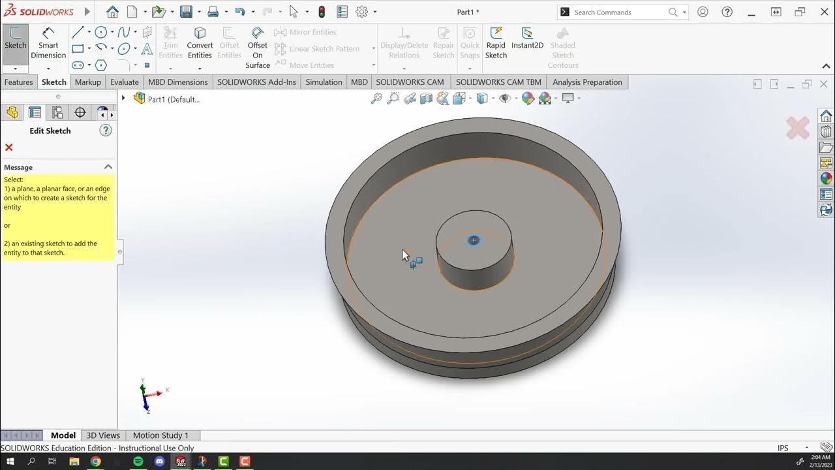
Task: Open View Orientation dropdown arrow
Action: [x=470, y=99]
